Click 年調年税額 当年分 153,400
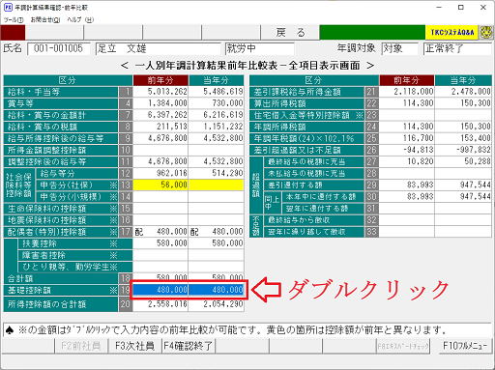 click(463, 138)
